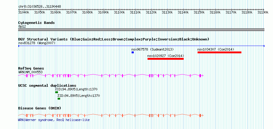Select the gray 8p12 cytogenetic band bar
Screen dimensions: 273x129
(x=141, y=30)
